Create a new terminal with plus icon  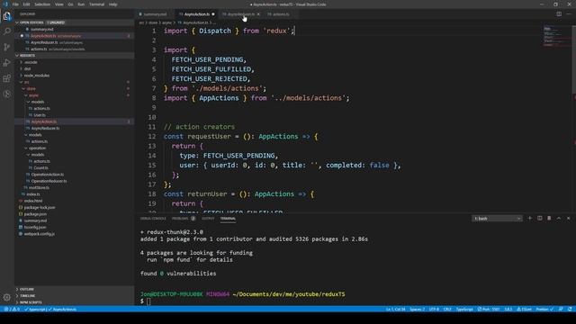coord(530,218)
